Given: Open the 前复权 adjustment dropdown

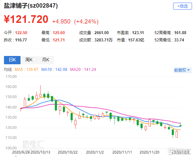Looking at the screenshot, I should coord(182,70).
